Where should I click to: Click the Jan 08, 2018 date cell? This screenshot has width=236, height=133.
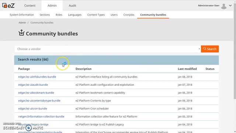(x=185, y=77)
